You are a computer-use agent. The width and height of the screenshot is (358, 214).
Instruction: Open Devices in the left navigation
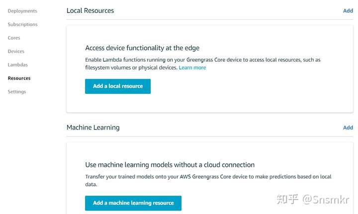[x=16, y=51]
